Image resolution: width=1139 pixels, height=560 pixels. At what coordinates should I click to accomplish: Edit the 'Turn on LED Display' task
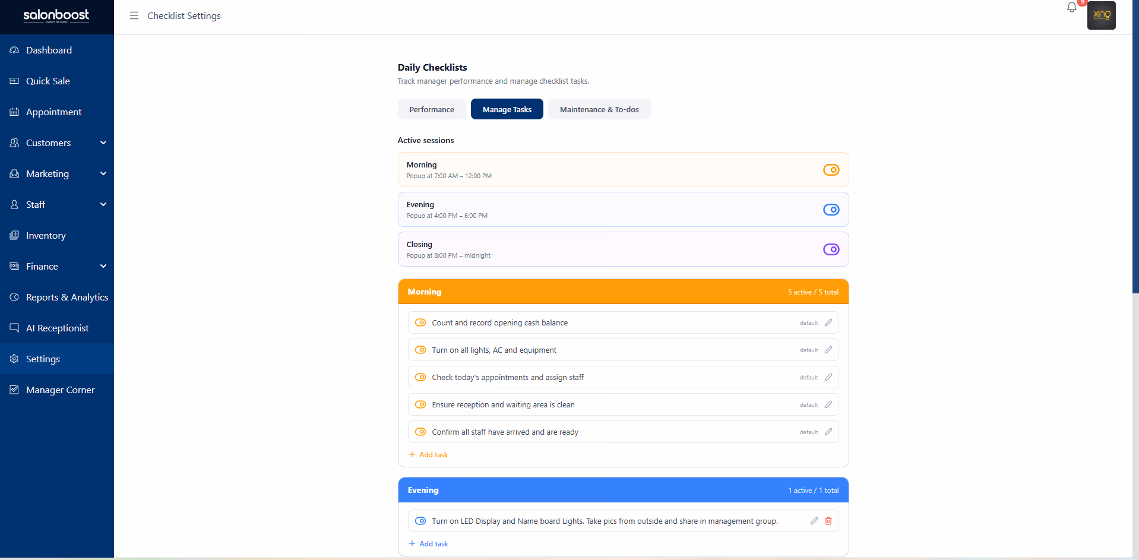[814, 521]
